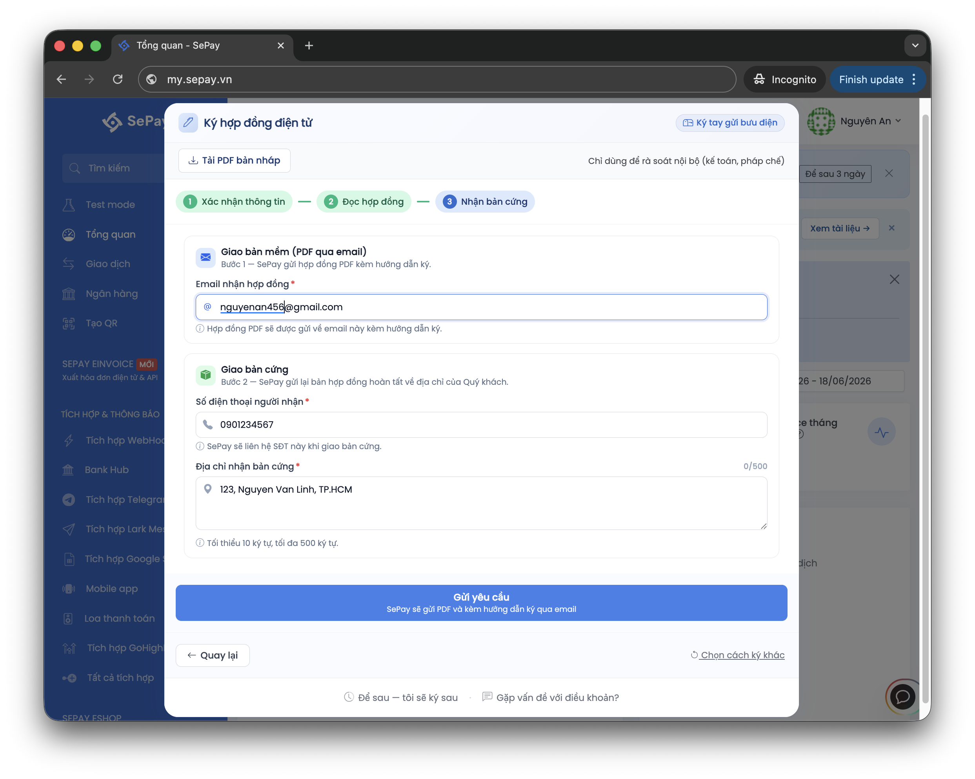Screen dimensions: 975x779
Task: Click the Loa thanh toán speaker icon
Action: click(68, 619)
